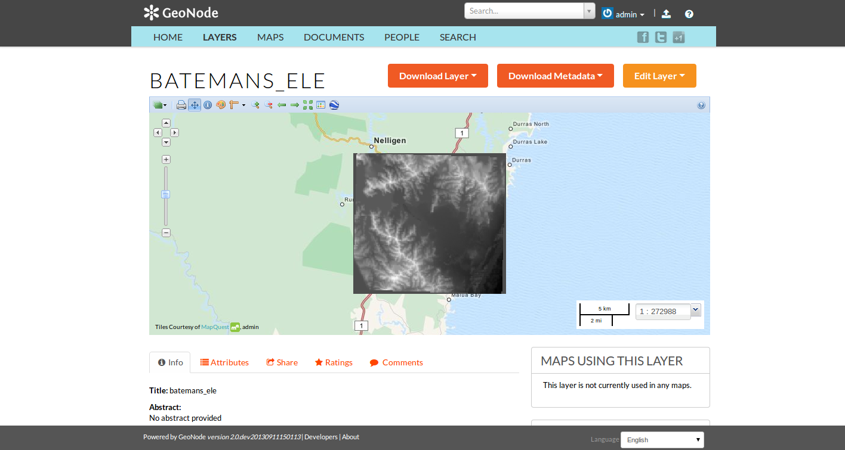Open Download Metadata dropdown button
845x450 pixels.
tap(556, 76)
